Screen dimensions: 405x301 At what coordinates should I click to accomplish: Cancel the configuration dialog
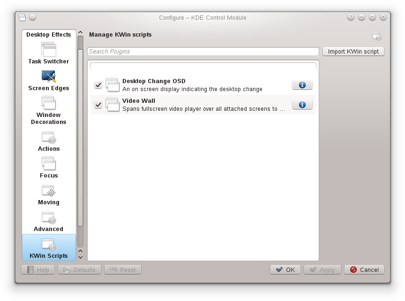(364, 270)
